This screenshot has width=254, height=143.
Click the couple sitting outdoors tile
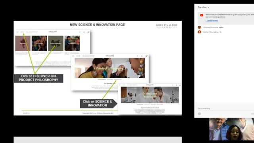pos(72,43)
